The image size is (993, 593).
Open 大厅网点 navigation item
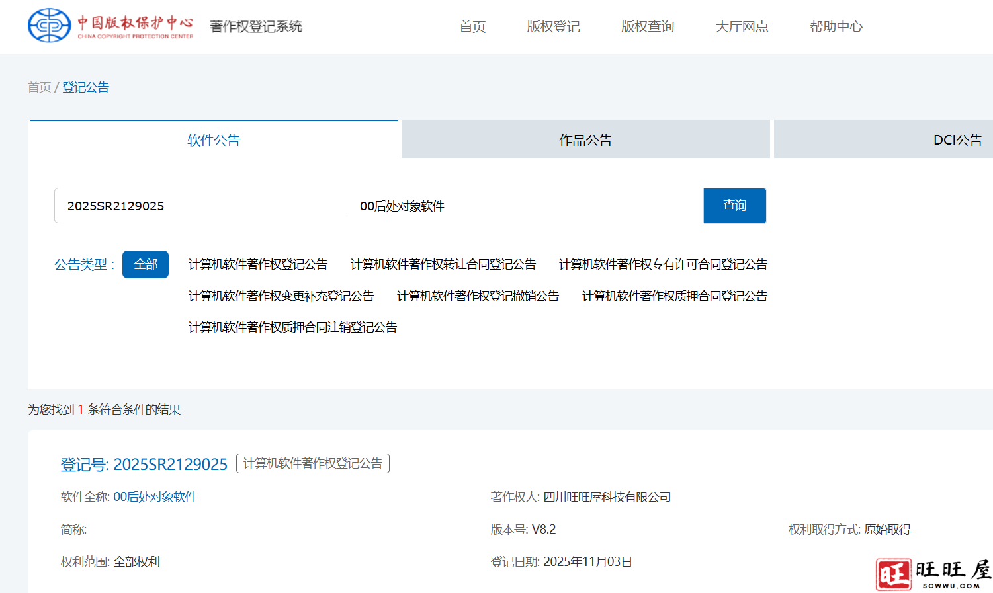tap(742, 26)
